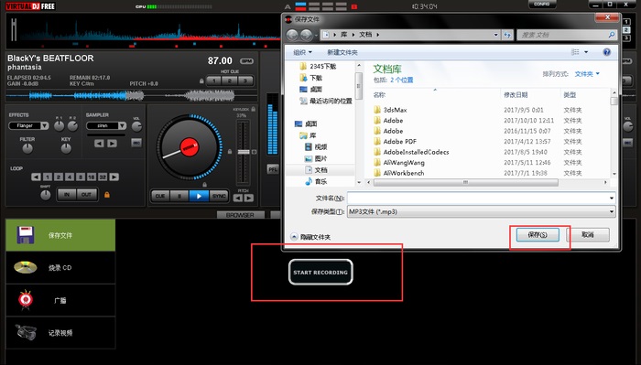Click the lock icon below the jog wheel

(204, 185)
